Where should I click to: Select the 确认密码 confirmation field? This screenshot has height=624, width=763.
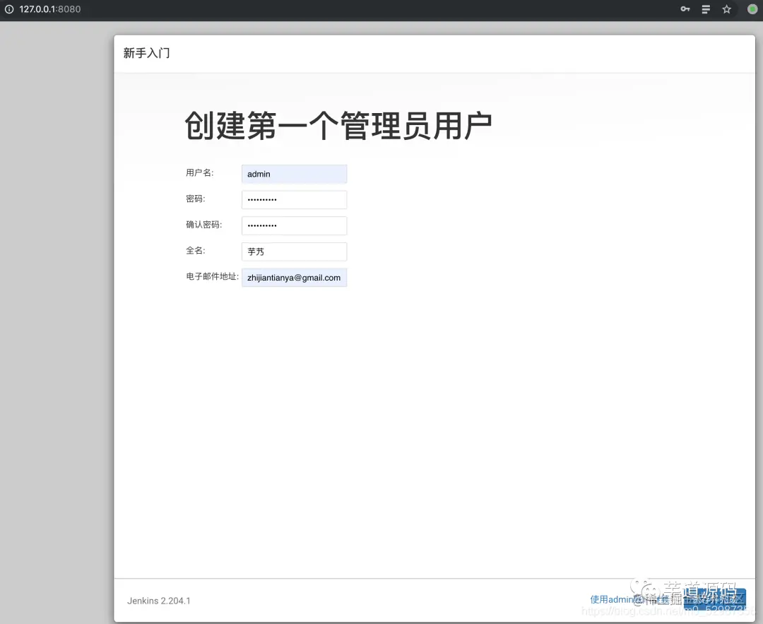(x=294, y=225)
